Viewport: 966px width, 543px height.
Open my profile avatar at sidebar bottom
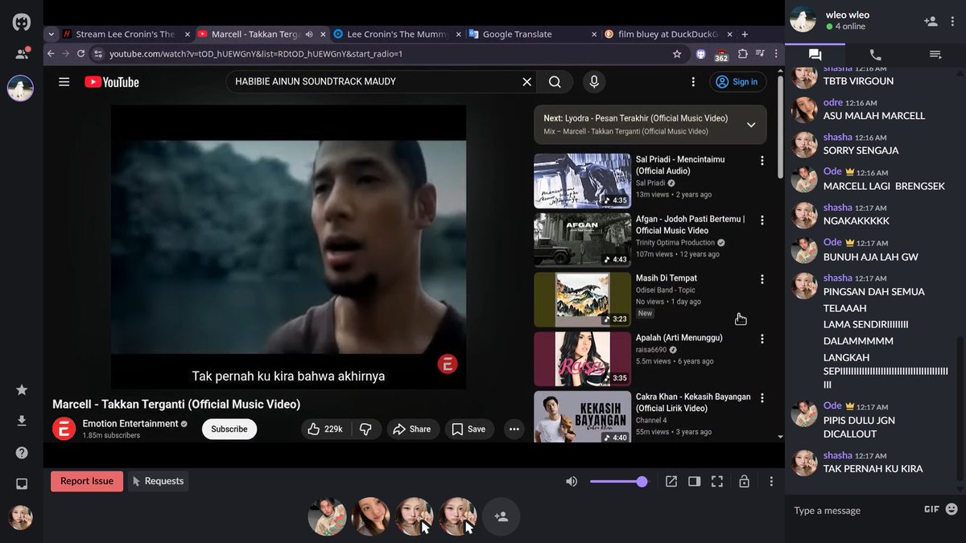21,517
